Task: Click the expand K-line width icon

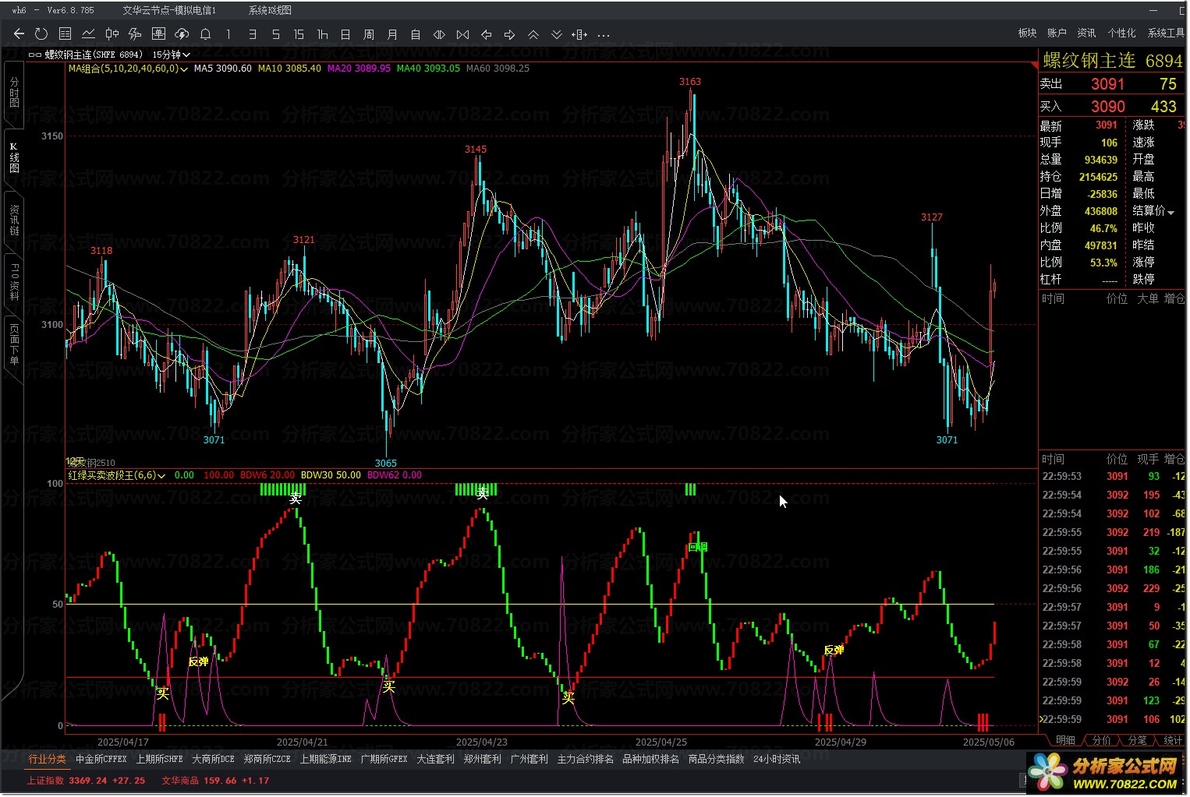Action: click(x=462, y=34)
